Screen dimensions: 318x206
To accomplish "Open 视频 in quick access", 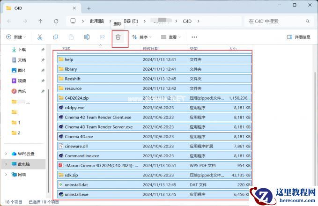I will point(22,81).
